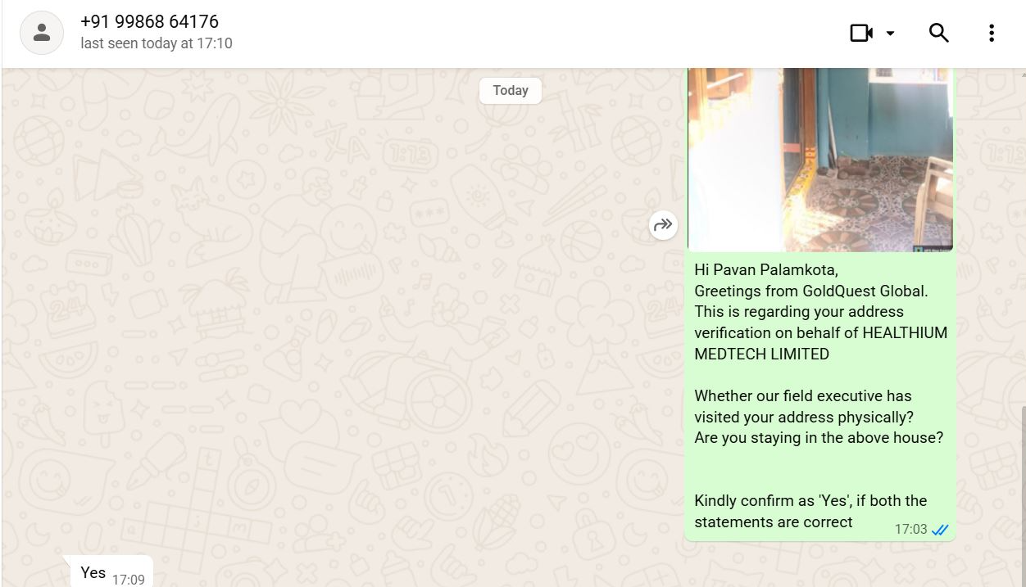Click the blue double-tick read receipt
1026x587 pixels.
coord(940,530)
